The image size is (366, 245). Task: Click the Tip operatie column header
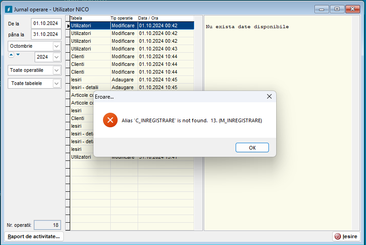click(124, 18)
